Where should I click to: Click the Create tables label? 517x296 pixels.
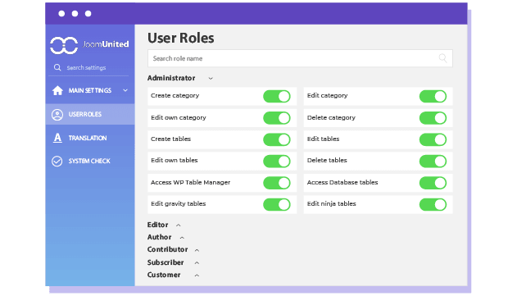point(170,139)
